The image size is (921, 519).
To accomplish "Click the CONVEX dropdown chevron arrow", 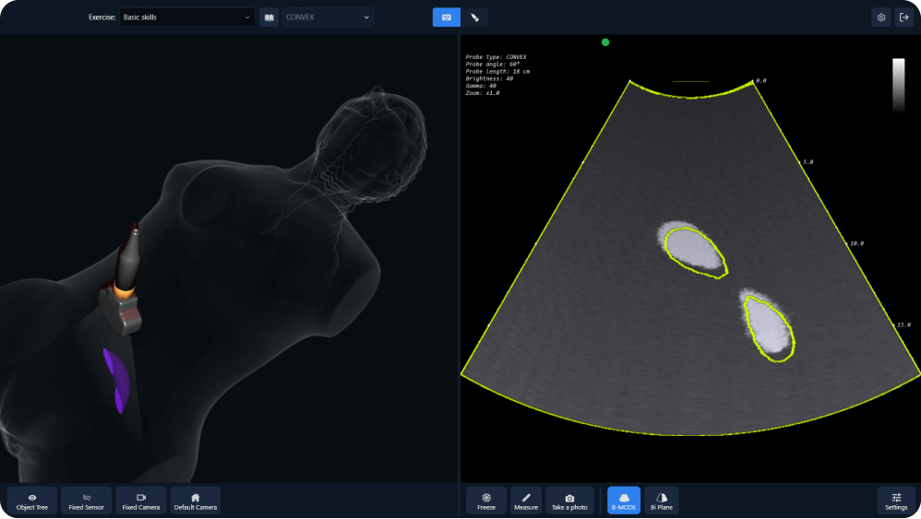I will point(366,18).
